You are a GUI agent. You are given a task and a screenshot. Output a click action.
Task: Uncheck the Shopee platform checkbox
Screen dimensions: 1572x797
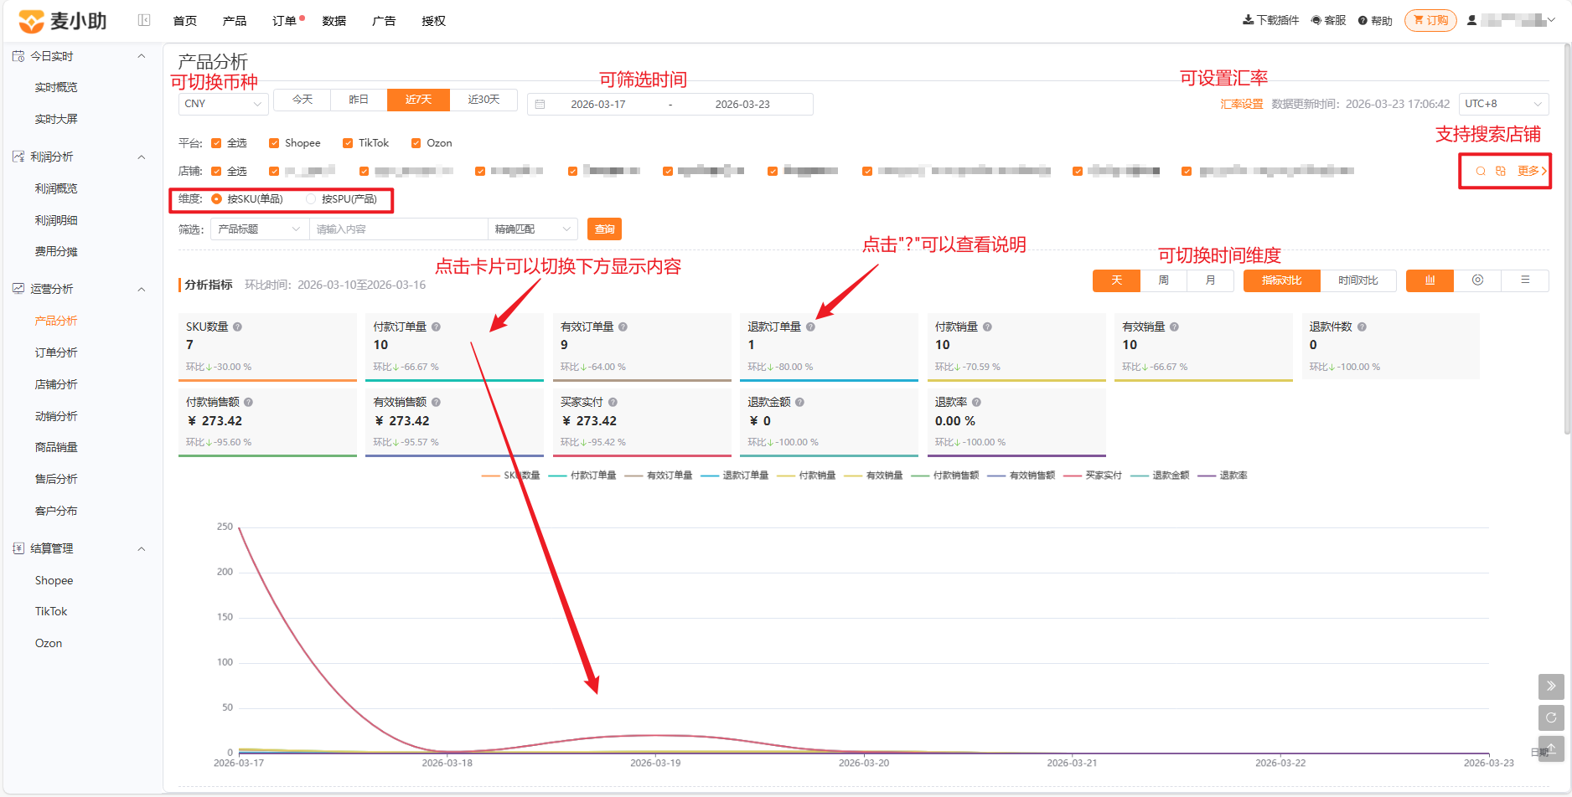click(274, 143)
